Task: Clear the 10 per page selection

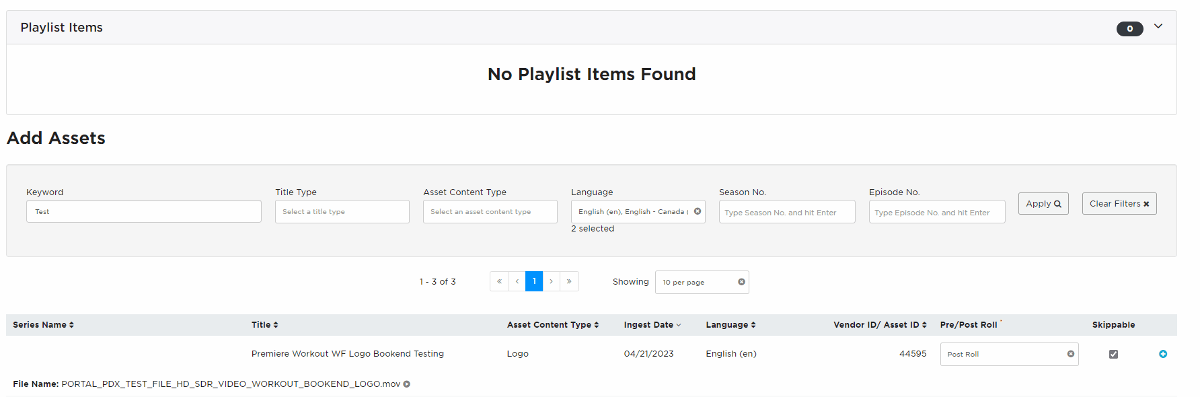Action: [741, 282]
